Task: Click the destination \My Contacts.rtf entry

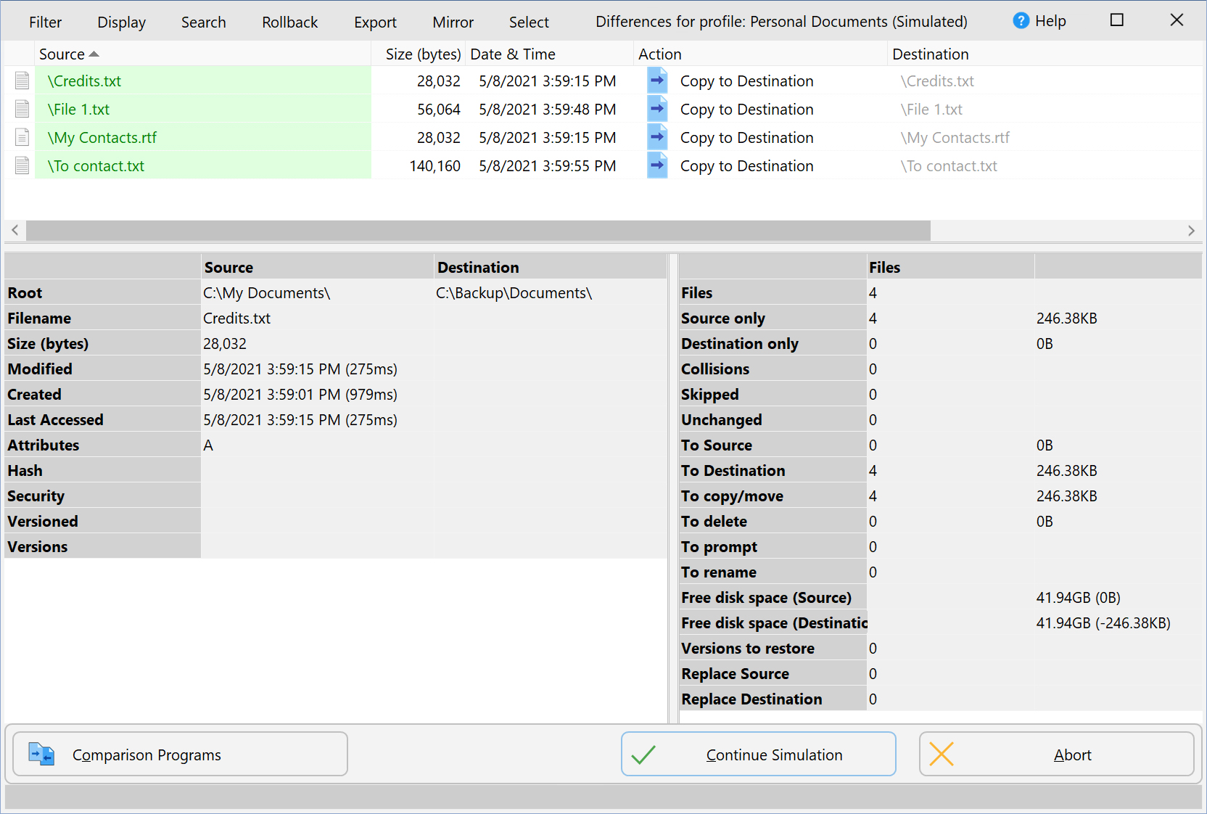Action: tap(955, 138)
